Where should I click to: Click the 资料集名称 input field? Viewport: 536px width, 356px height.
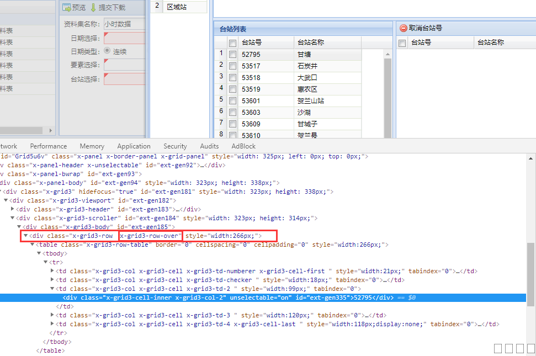(124, 24)
